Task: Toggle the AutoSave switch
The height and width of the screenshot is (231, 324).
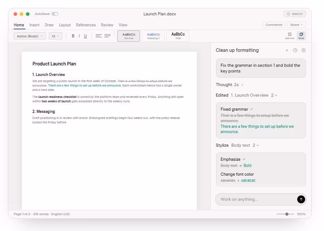Action: click(55, 14)
